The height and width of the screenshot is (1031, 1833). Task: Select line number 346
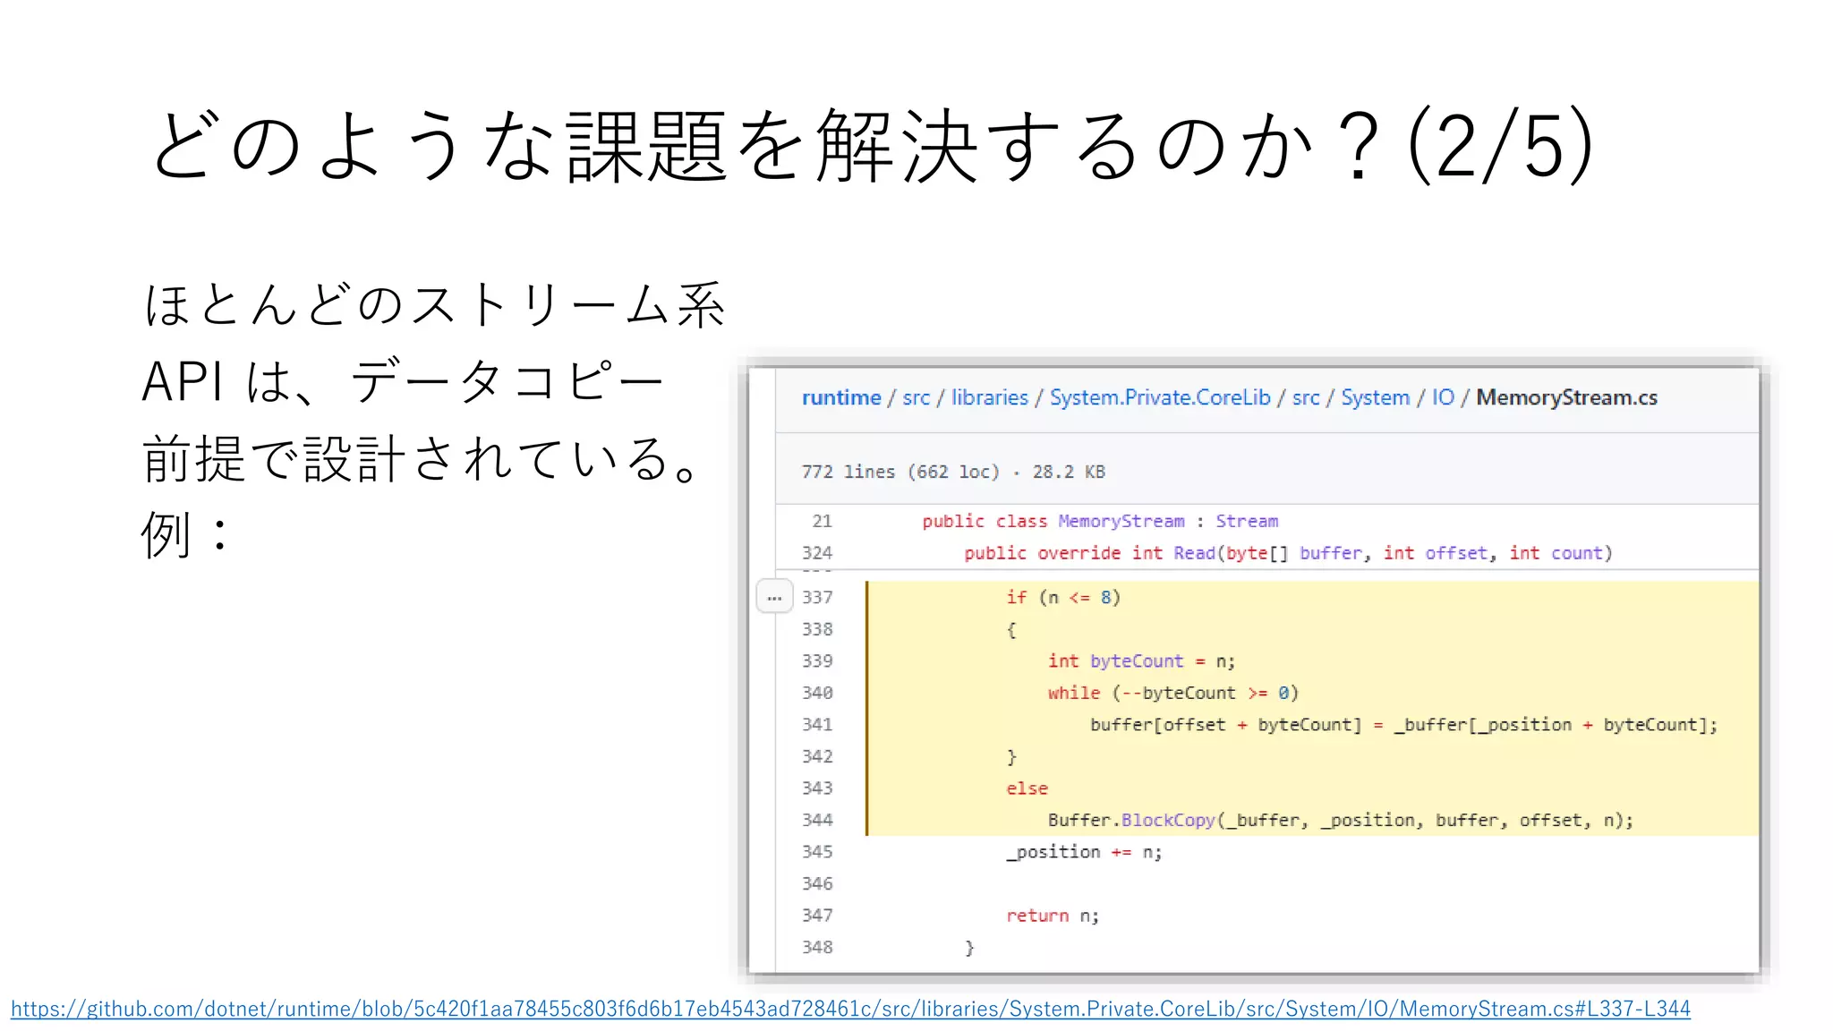point(817,883)
